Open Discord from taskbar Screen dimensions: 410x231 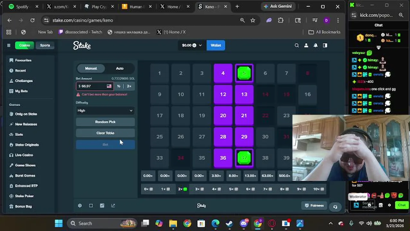pyautogui.click(x=244, y=223)
